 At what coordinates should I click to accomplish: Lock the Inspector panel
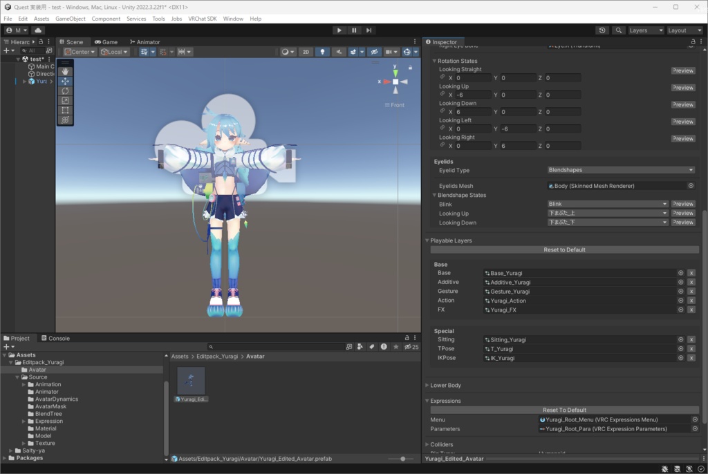pyautogui.click(x=693, y=41)
